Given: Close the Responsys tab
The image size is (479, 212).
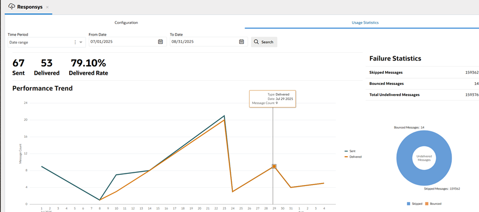Looking at the screenshot, I should pyautogui.click(x=47, y=7).
